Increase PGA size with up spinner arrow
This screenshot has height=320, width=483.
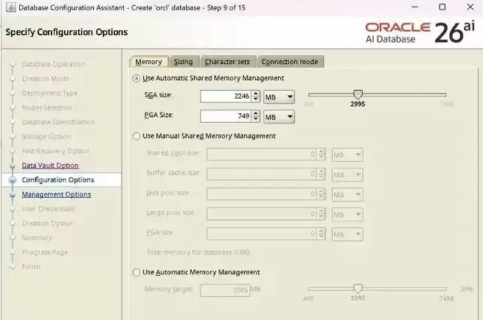point(256,113)
